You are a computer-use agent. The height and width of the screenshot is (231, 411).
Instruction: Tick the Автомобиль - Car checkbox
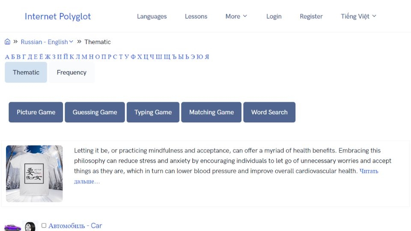(x=44, y=225)
